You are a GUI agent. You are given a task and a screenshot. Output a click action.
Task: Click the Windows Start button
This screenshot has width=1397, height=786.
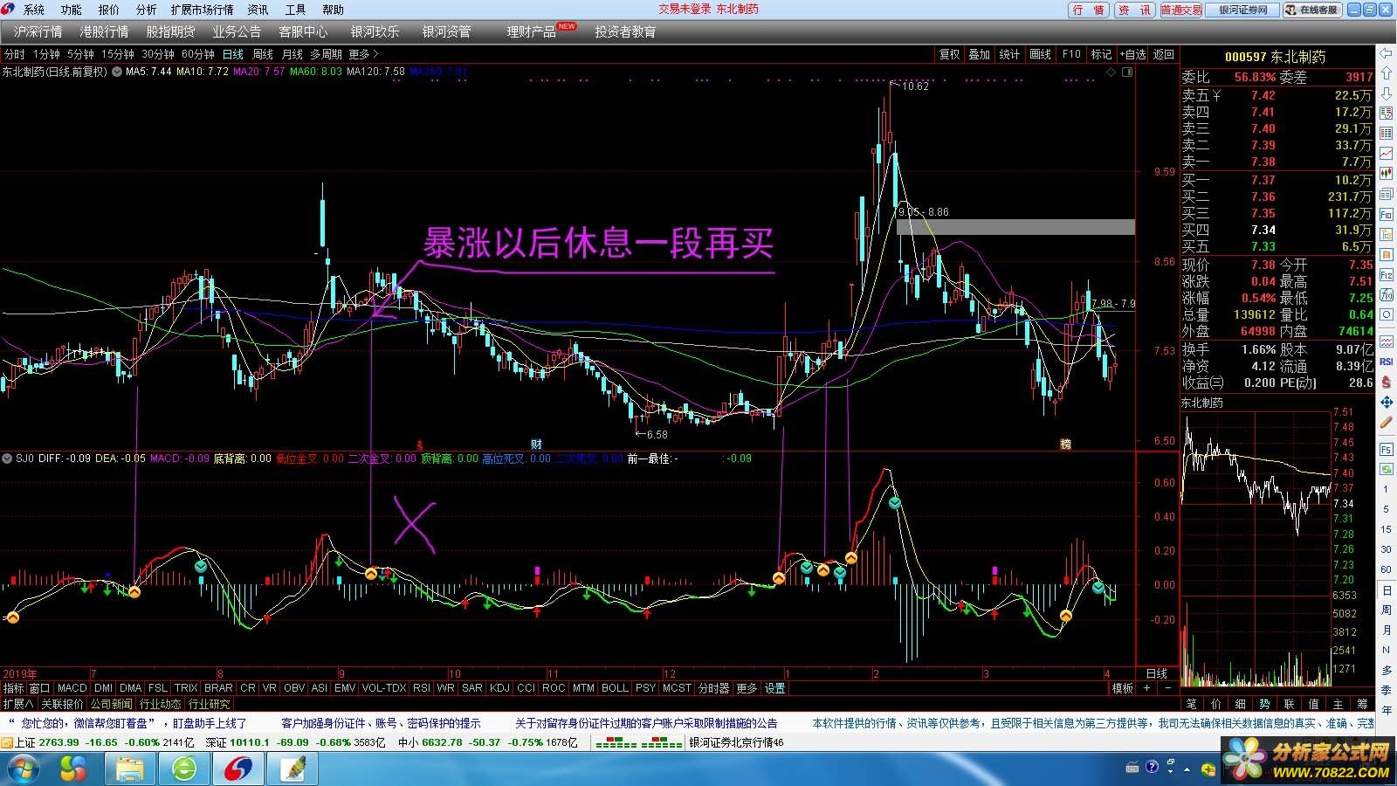coord(22,769)
